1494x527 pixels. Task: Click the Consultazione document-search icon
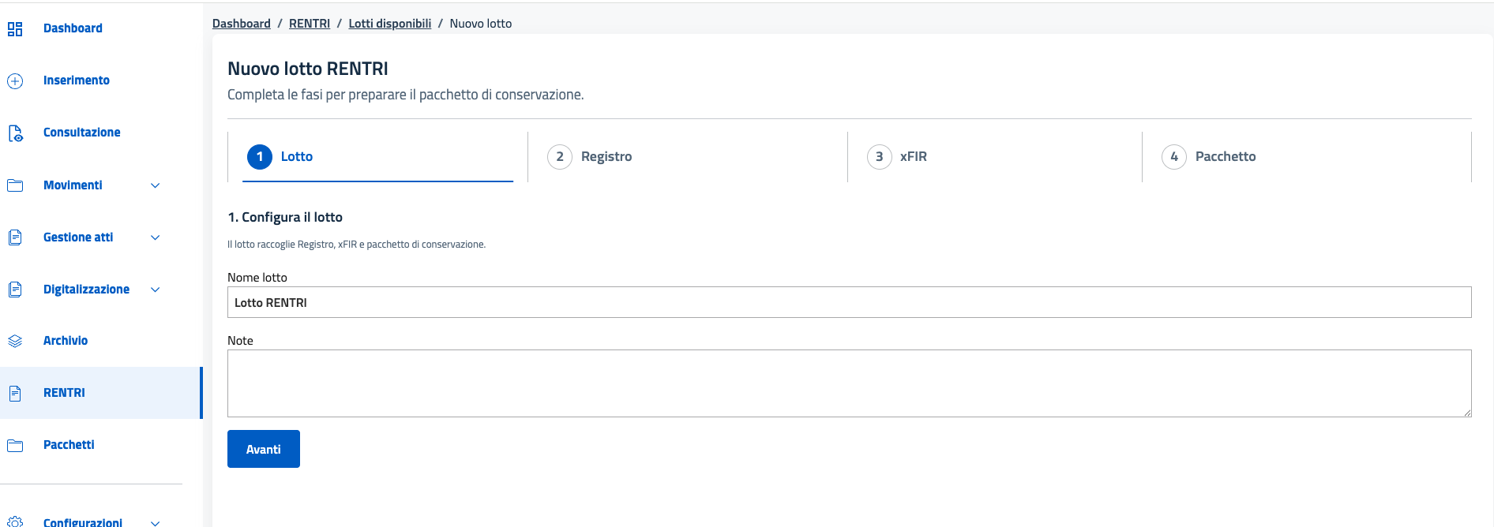[x=15, y=133]
